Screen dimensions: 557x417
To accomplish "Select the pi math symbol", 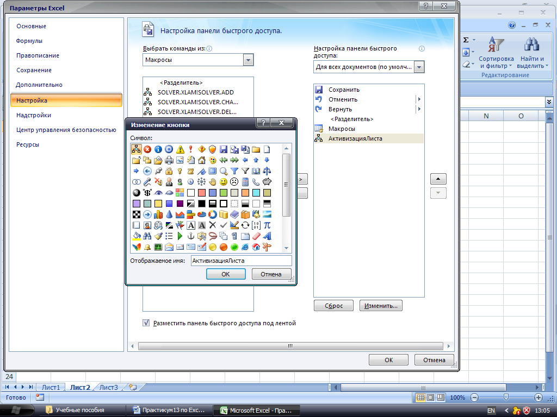I will pyautogui.click(x=267, y=225).
